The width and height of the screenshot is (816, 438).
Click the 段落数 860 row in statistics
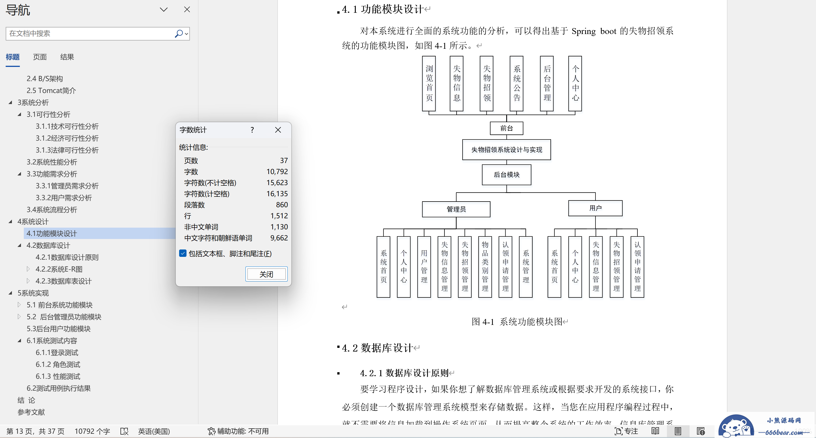(236, 205)
